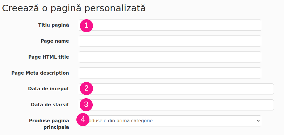Activate the Page Meta description field
The image size is (284, 135).
coord(170,73)
